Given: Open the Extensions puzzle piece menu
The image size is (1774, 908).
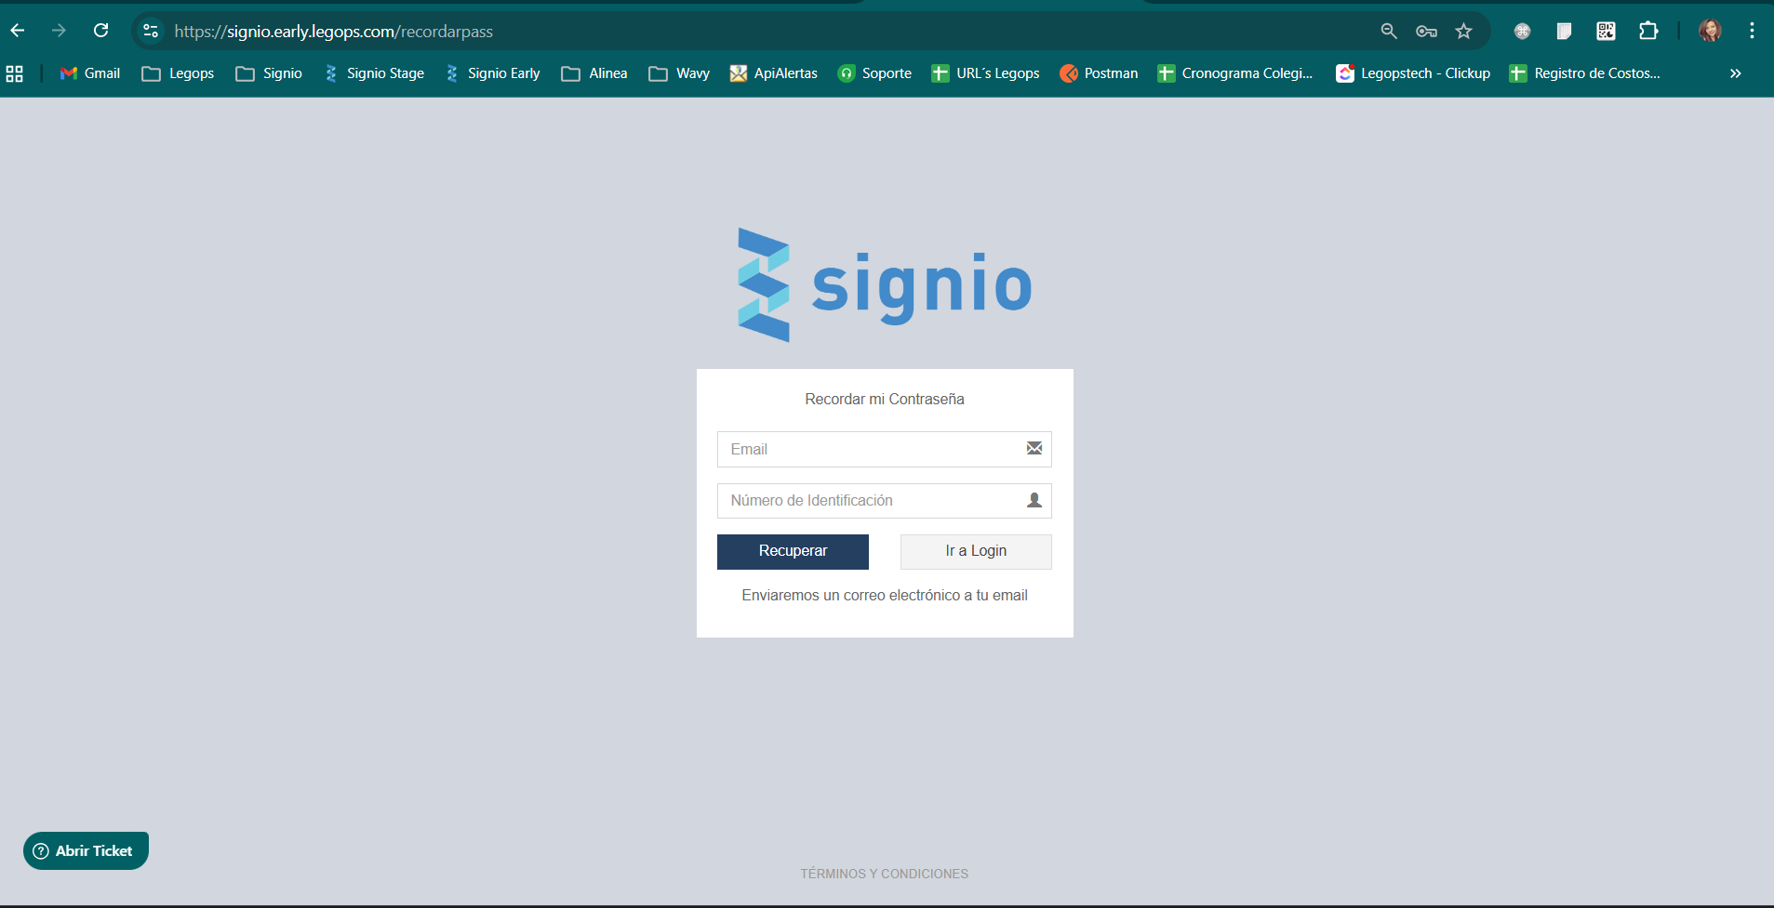Looking at the screenshot, I should click(1648, 31).
